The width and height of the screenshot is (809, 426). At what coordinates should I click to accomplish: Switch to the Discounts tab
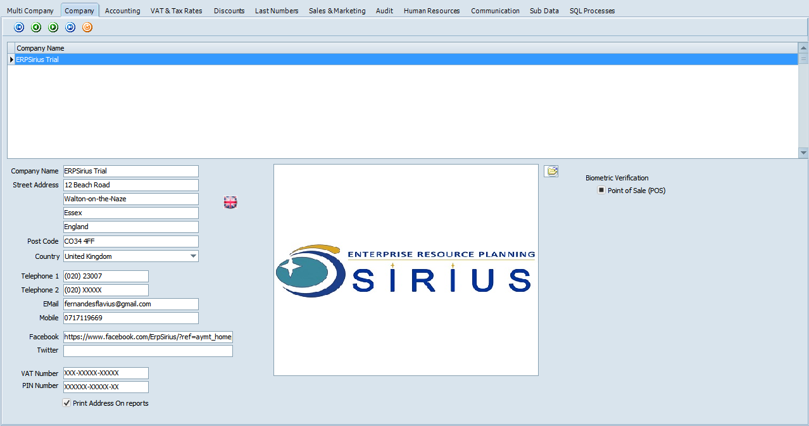point(229,11)
